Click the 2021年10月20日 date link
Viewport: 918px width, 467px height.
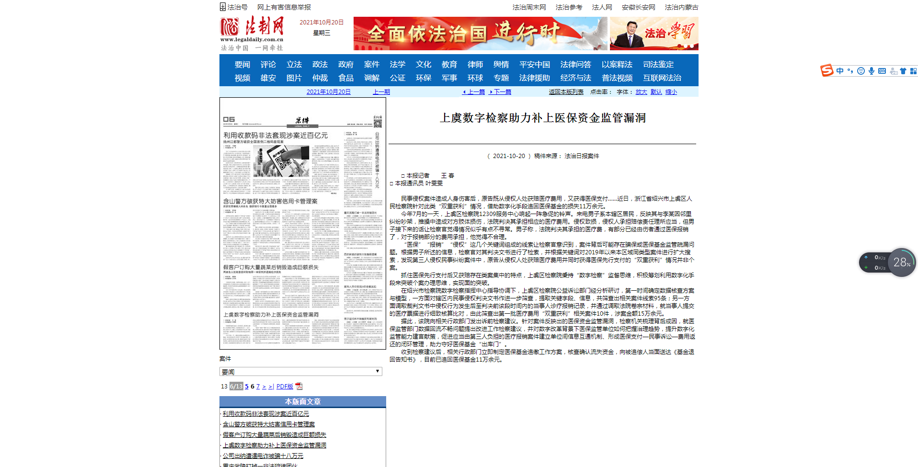click(x=329, y=91)
